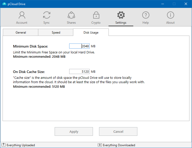
Task: Open the About info icon
Action: coord(171,15)
